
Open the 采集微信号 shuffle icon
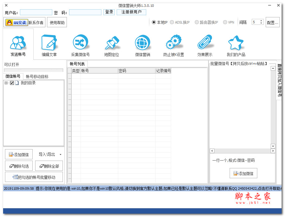(x=81, y=42)
